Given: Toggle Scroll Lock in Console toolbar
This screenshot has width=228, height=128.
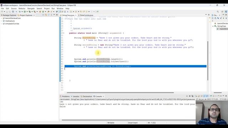Looking at the screenshot, I should point(199,96).
